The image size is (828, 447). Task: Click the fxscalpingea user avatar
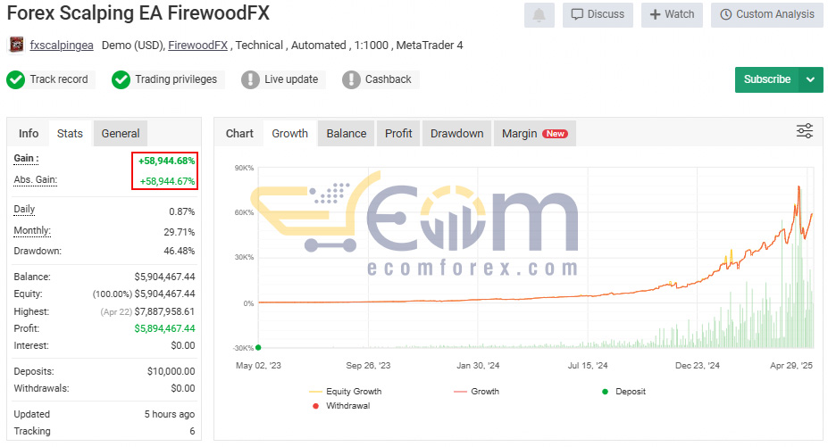16,46
